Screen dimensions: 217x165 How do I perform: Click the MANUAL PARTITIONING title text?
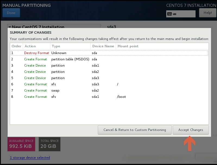tap(27, 5)
